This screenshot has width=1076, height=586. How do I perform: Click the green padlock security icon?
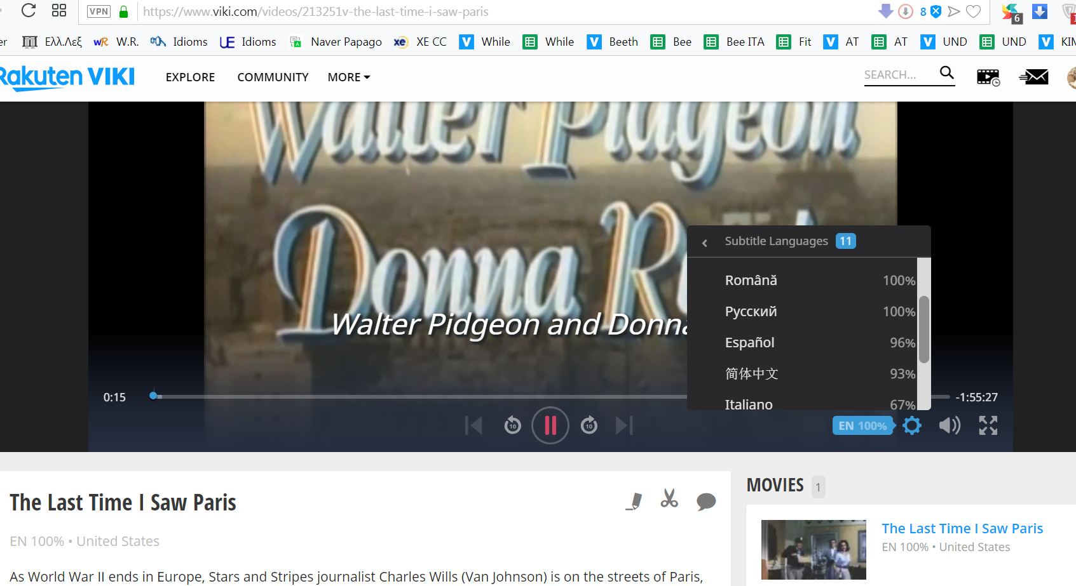tap(124, 11)
